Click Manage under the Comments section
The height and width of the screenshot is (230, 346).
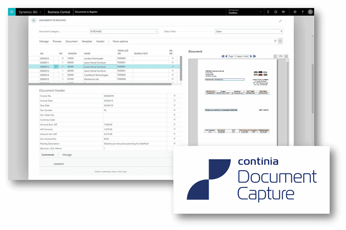67,155
